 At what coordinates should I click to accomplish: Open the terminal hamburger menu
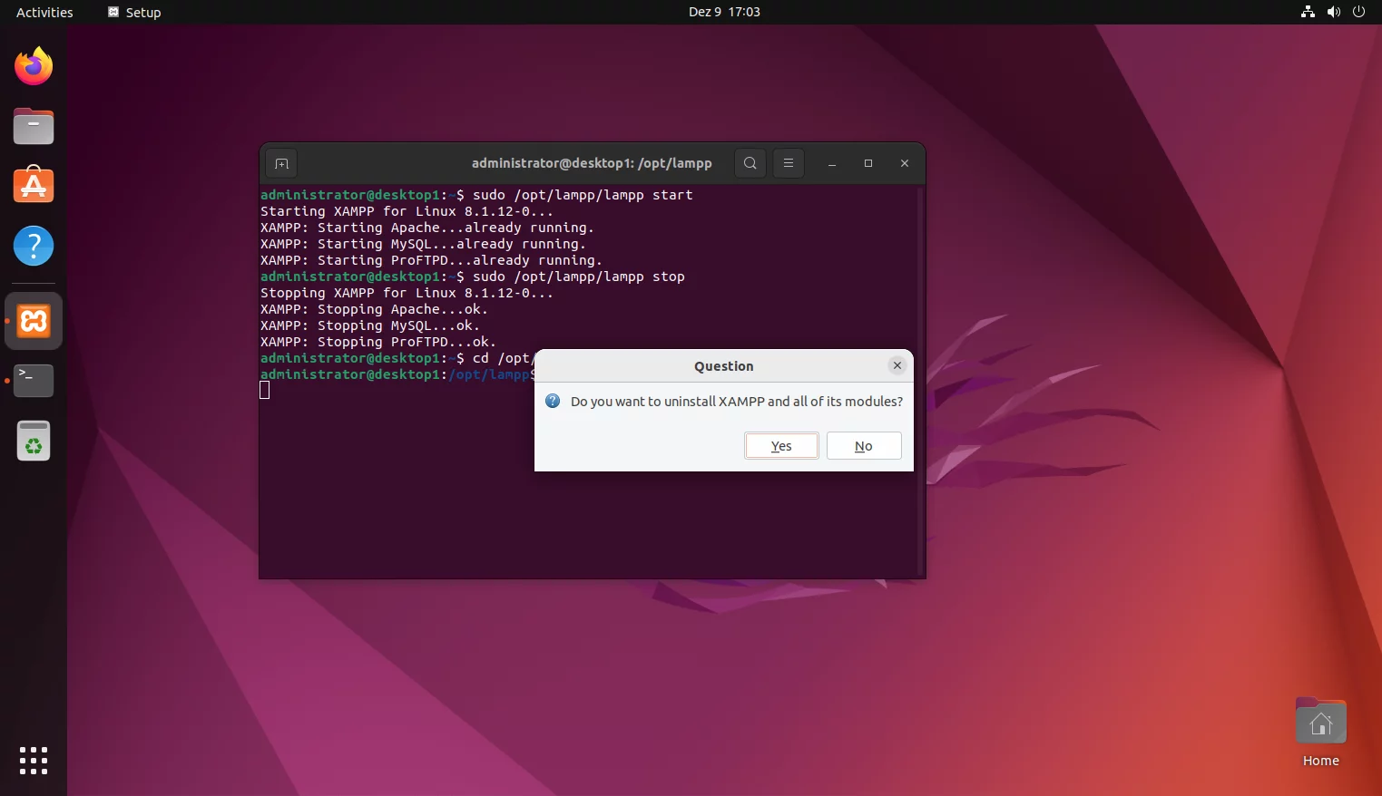coord(788,163)
